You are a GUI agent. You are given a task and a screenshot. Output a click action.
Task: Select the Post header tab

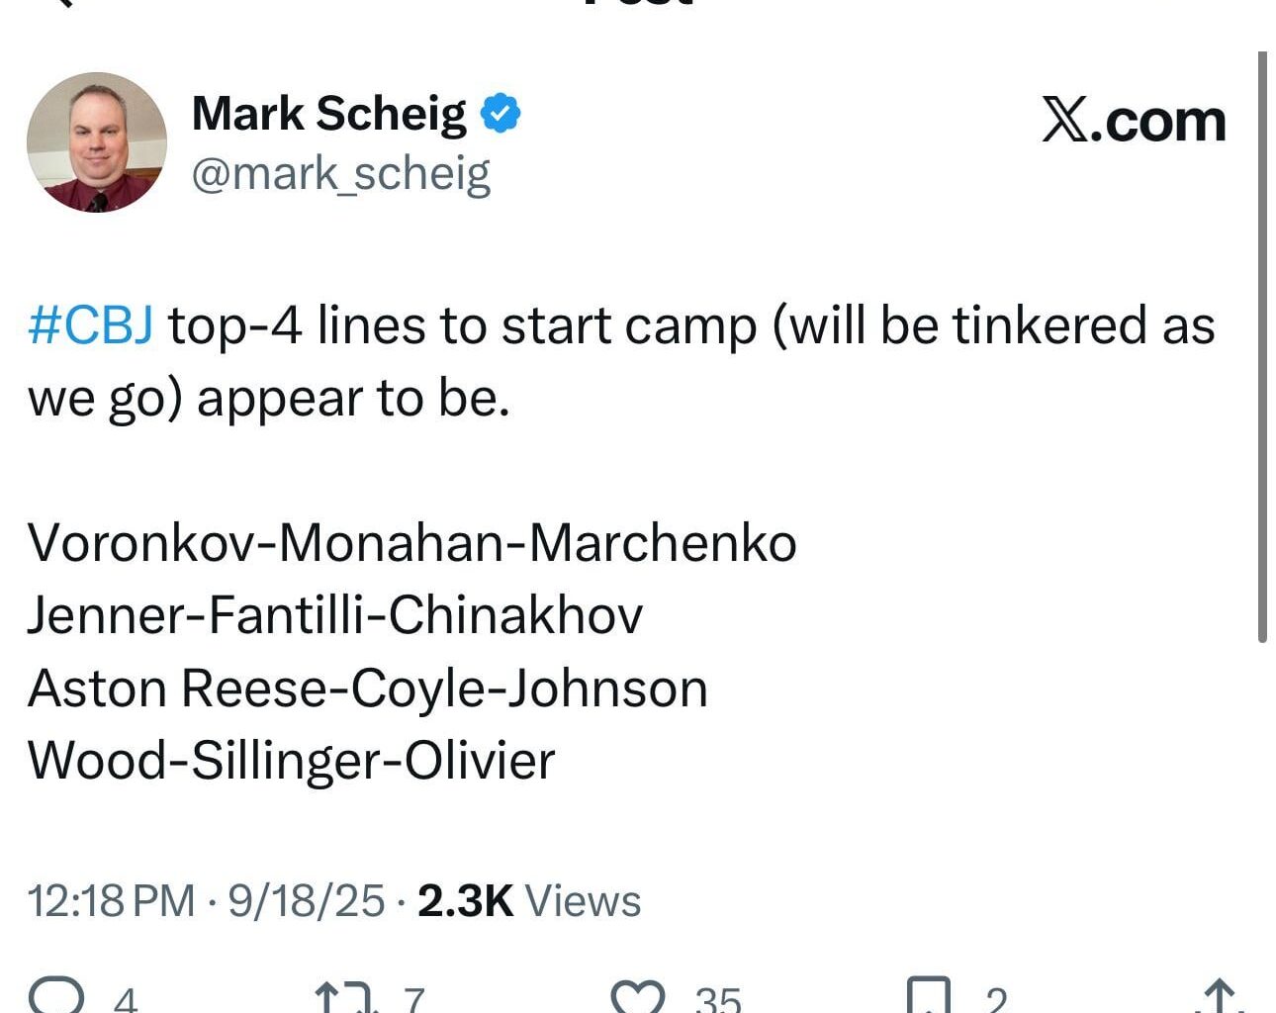(638, 5)
